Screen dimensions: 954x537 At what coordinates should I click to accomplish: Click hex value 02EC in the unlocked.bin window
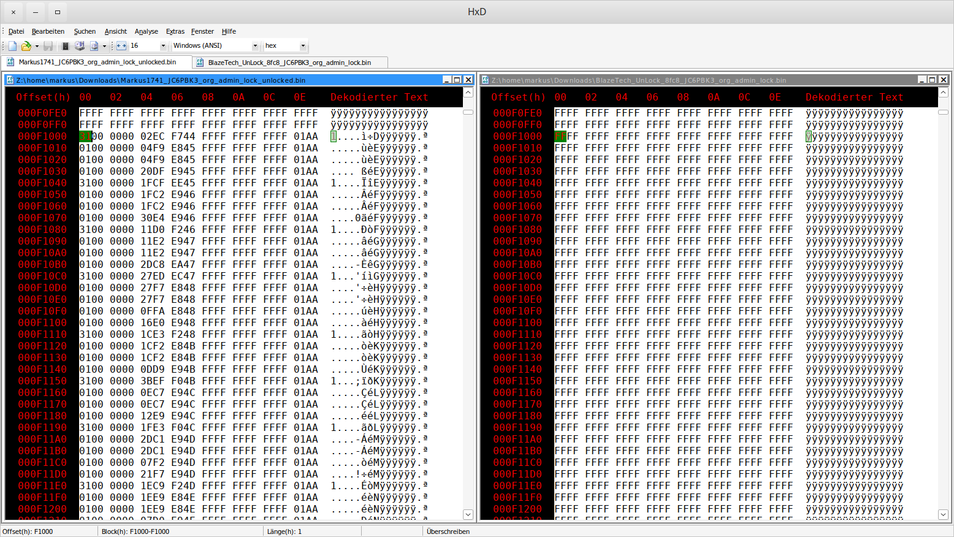click(x=153, y=136)
